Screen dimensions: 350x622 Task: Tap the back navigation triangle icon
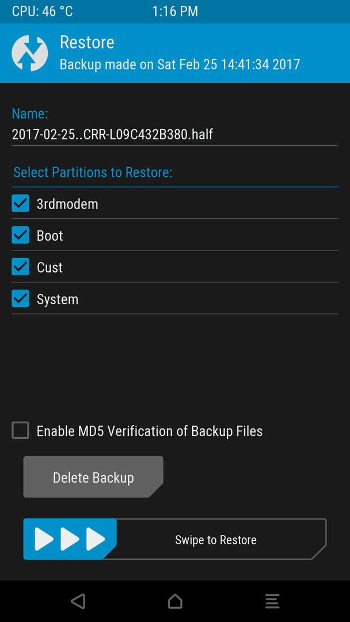click(78, 601)
